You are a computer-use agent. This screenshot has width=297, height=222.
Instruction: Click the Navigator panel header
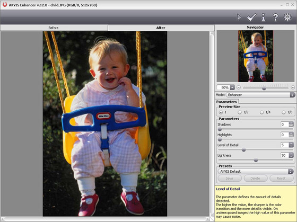pyautogui.click(x=255, y=27)
